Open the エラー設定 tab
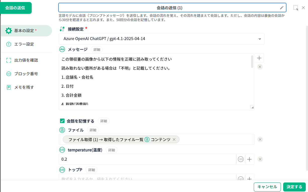Screen dimensions: 308x192 pos(24,44)
